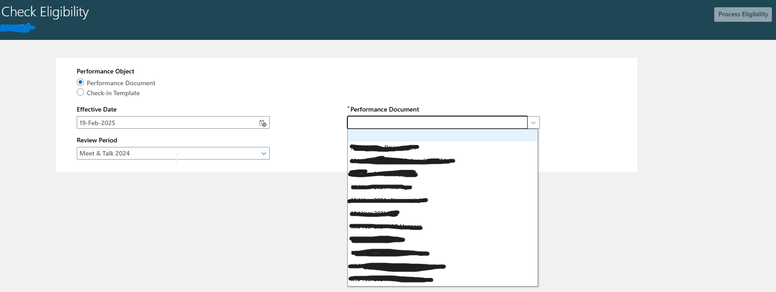Open the Review Period dropdown showing Meet & Talk 2024
This screenshot has height=292, width=776.
point(173,153)
